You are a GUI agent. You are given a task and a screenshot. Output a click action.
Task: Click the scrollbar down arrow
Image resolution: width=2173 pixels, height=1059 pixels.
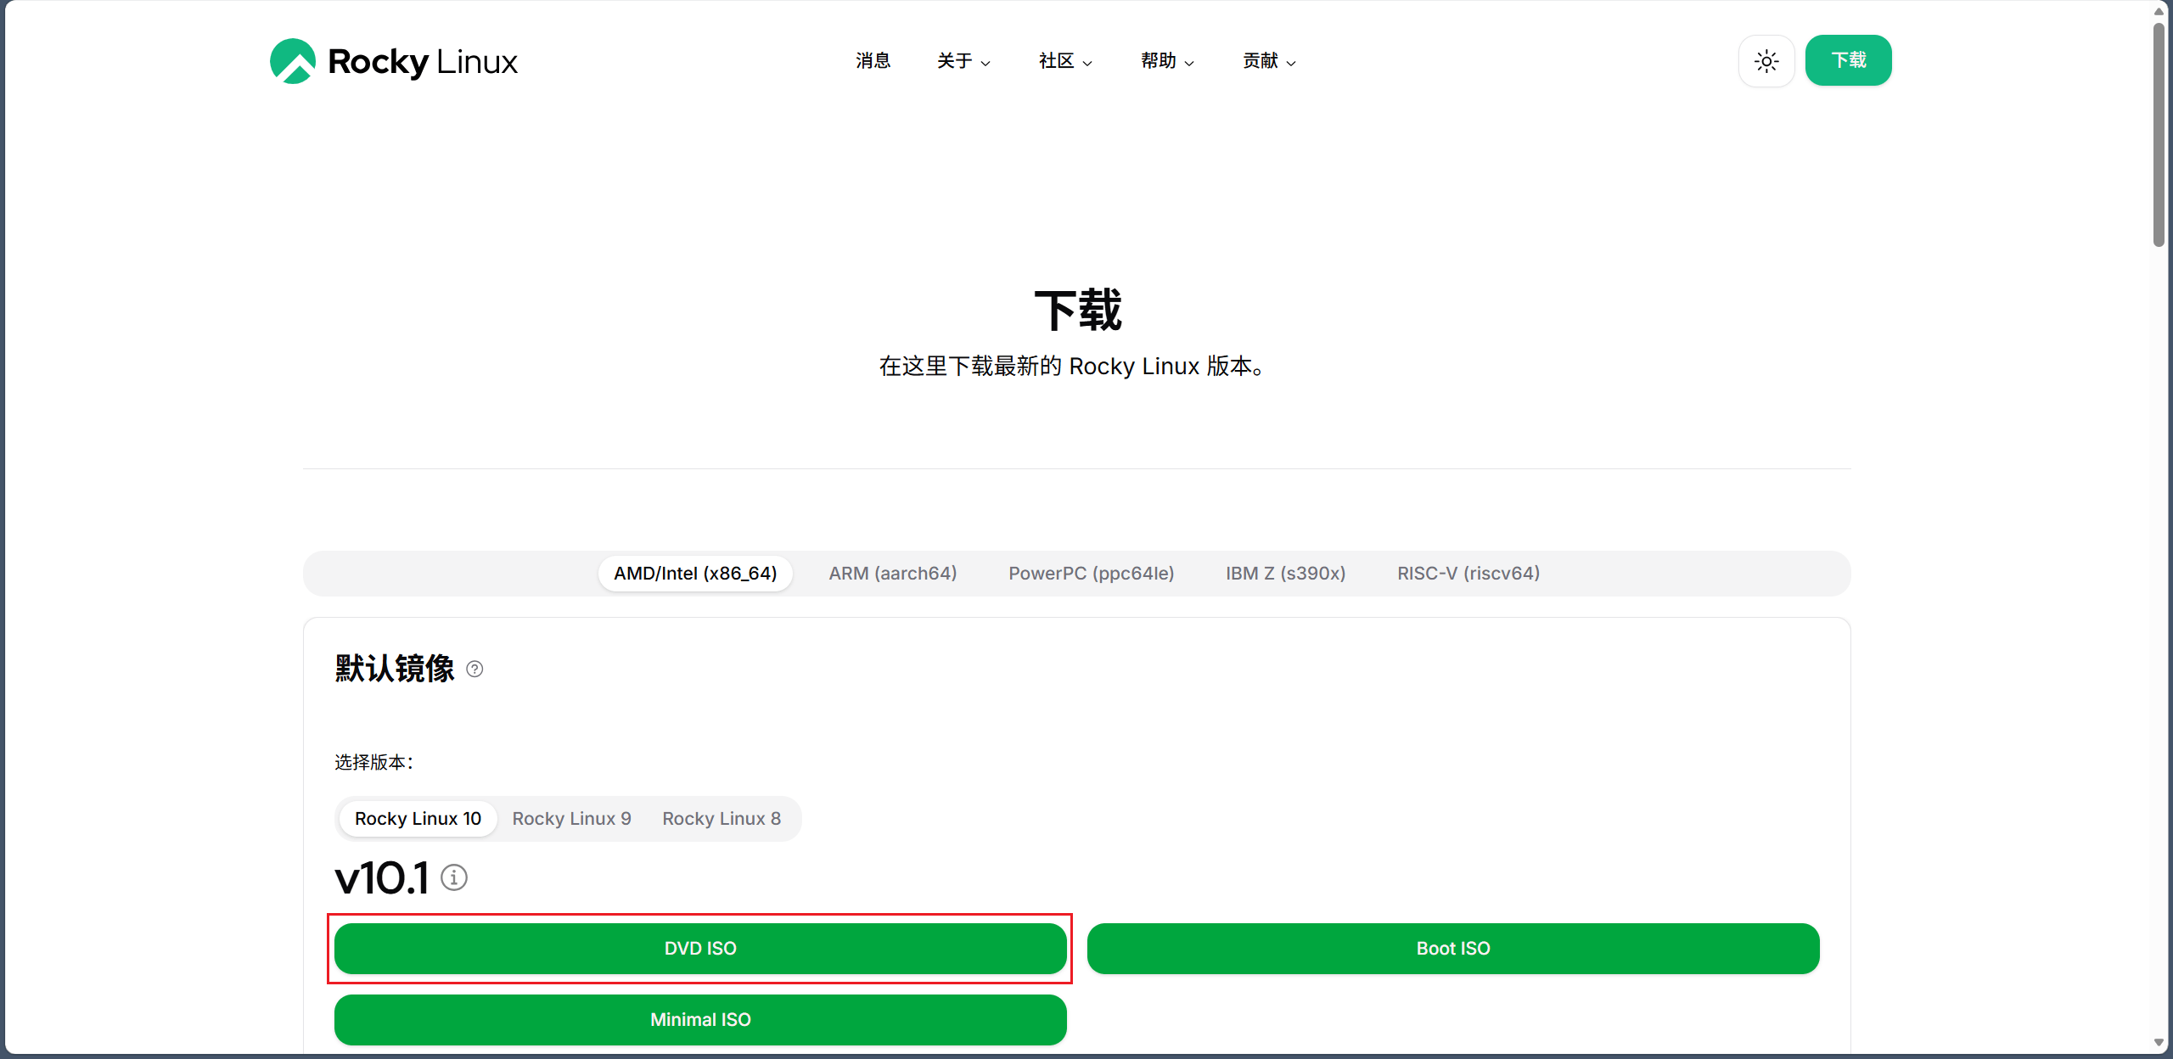(x=2159, y=1043)
